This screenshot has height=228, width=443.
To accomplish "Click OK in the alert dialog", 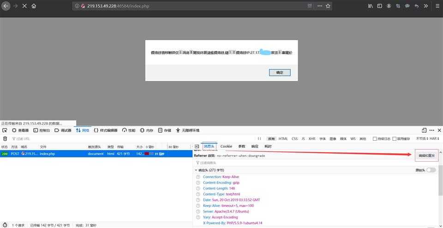I will tap(280, 72).
